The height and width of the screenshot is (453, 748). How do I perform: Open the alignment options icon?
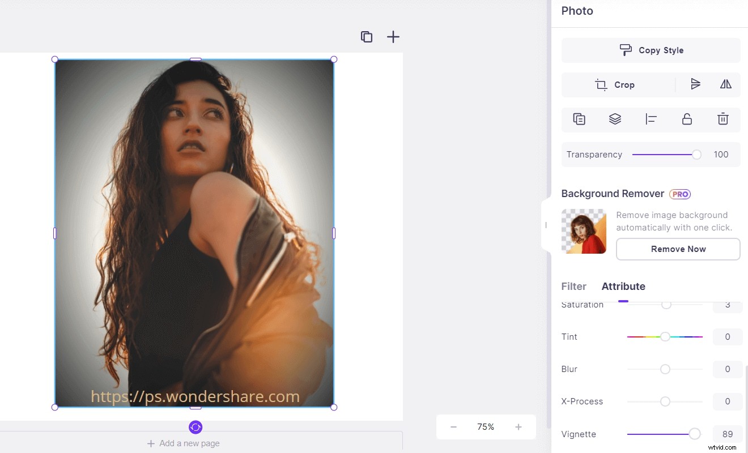(651, 119)
